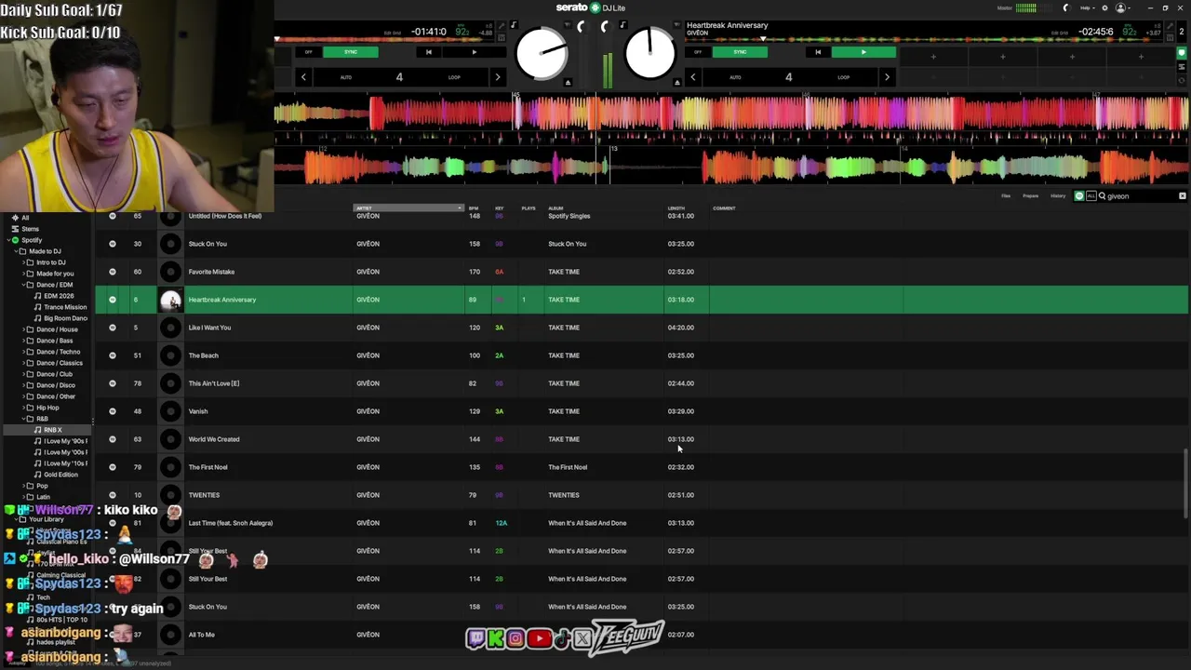Select the Heartbreak Anniversary album art
The width and height of the screenshot is (1191, 670).
coord(170,300)
